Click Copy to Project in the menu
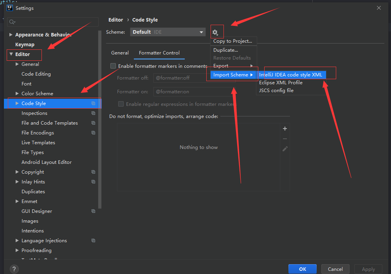This screenshot has width=391, height=274. [x=233, y=41]
